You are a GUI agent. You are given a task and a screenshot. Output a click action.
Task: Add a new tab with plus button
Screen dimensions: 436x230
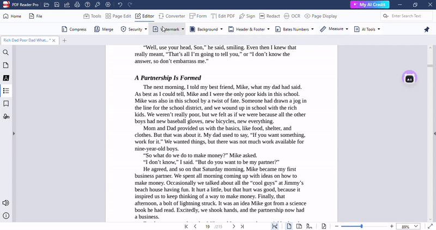(x=64, y=41)
